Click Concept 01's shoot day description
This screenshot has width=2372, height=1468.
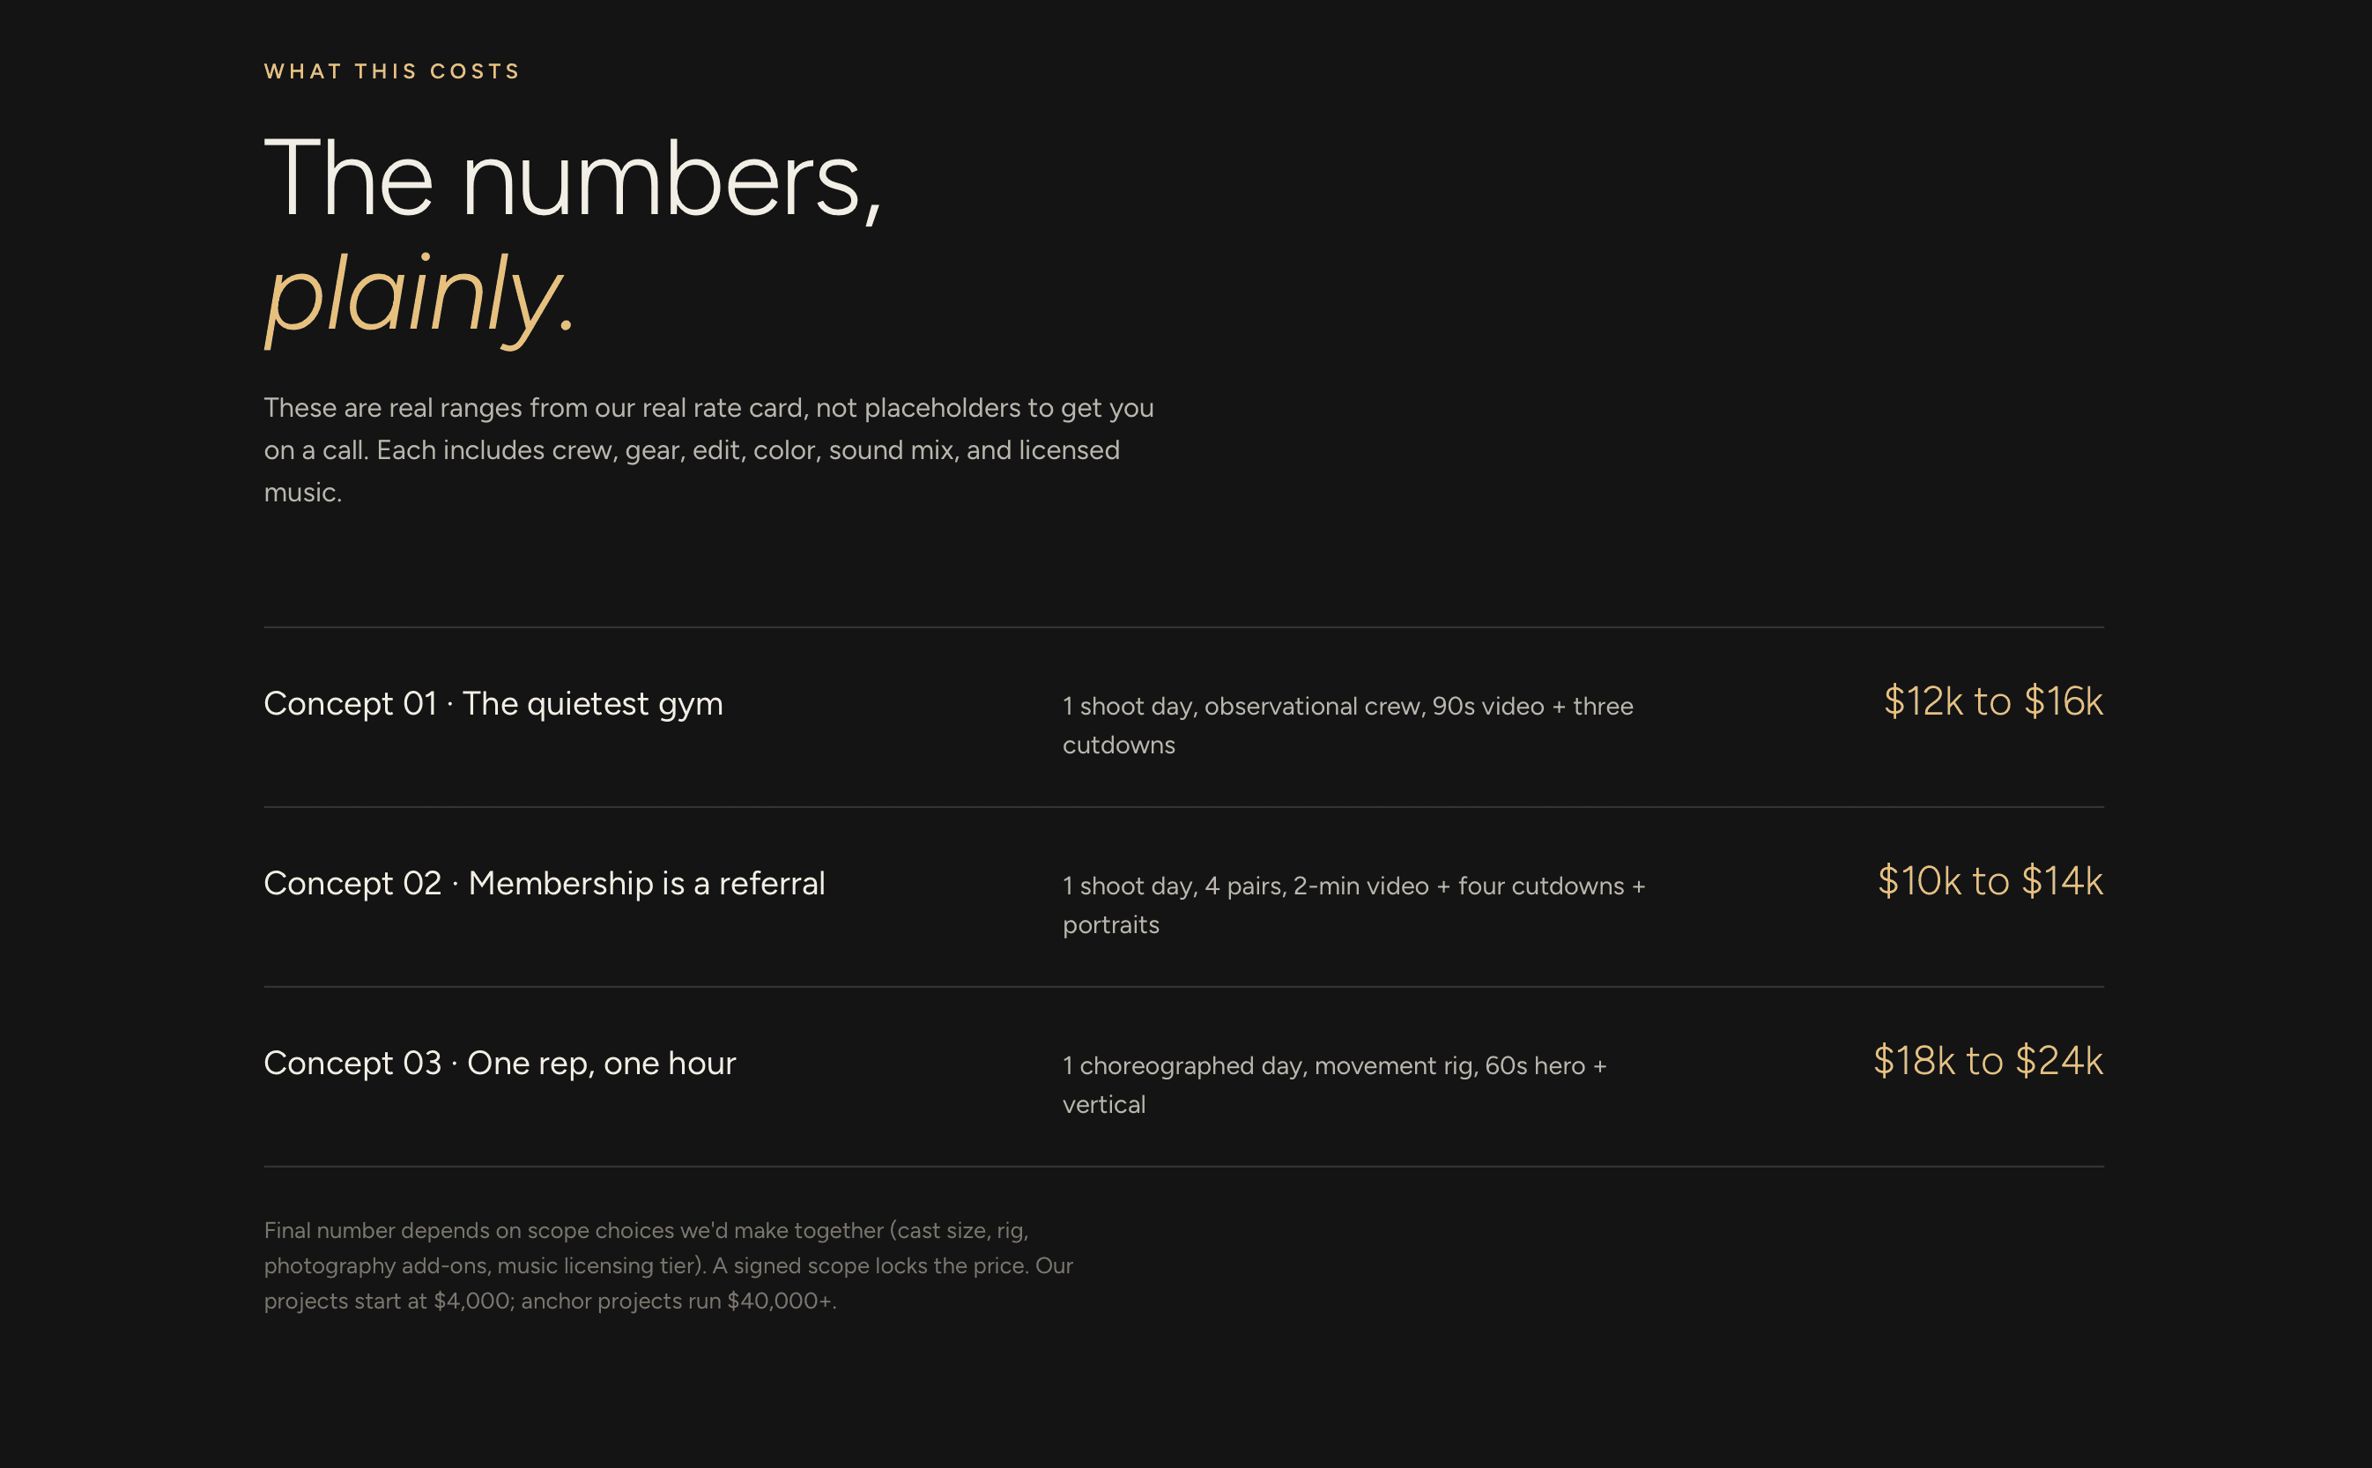1347,725
